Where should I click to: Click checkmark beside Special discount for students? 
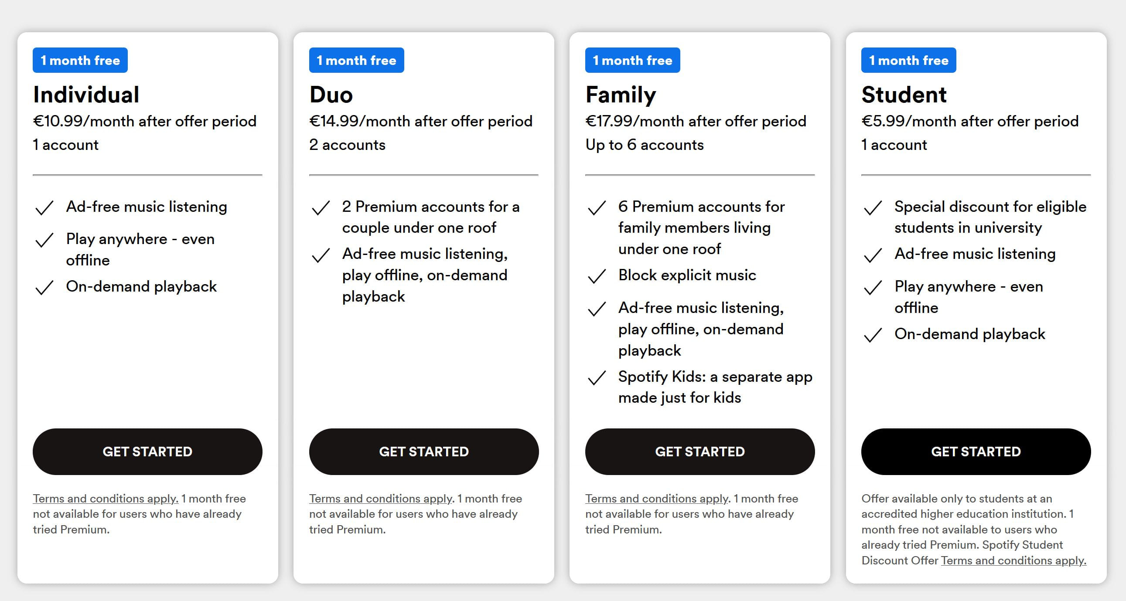873,207
